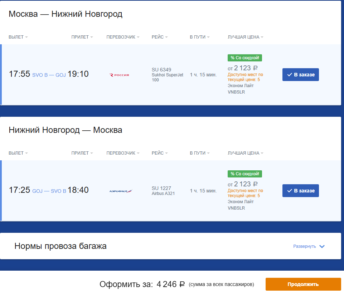Sort outbound flights by ПЕРЕВОЗЧИК
Image resolution: width=344 pixels, height=296 pixels.
(x=123, y=37)
